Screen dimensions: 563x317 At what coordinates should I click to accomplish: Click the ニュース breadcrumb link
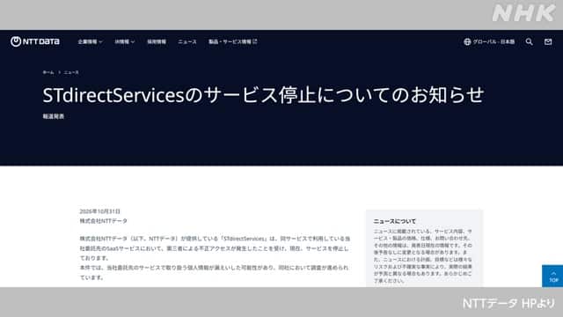coord(71,72)
